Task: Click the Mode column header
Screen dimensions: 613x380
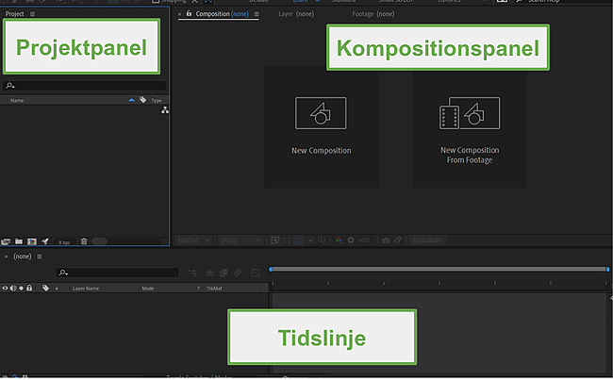Action: (148, 289)
